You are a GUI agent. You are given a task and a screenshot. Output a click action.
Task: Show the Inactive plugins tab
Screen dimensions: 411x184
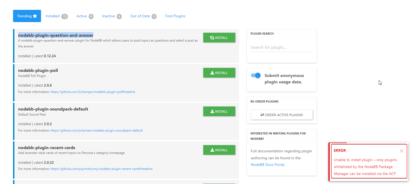pyautogui.click(x=108, y=16)
